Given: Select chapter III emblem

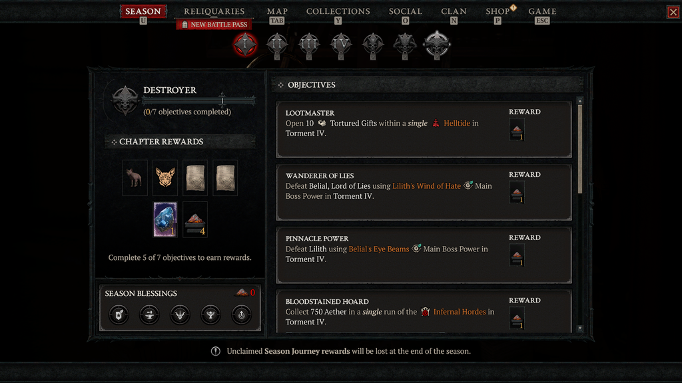Looking at the screenshot, I should tap(309, 45).
